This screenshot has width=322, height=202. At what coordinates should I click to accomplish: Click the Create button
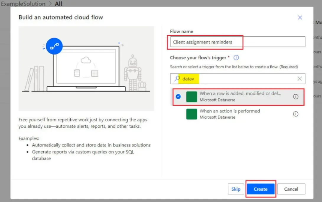coord(260,189)
